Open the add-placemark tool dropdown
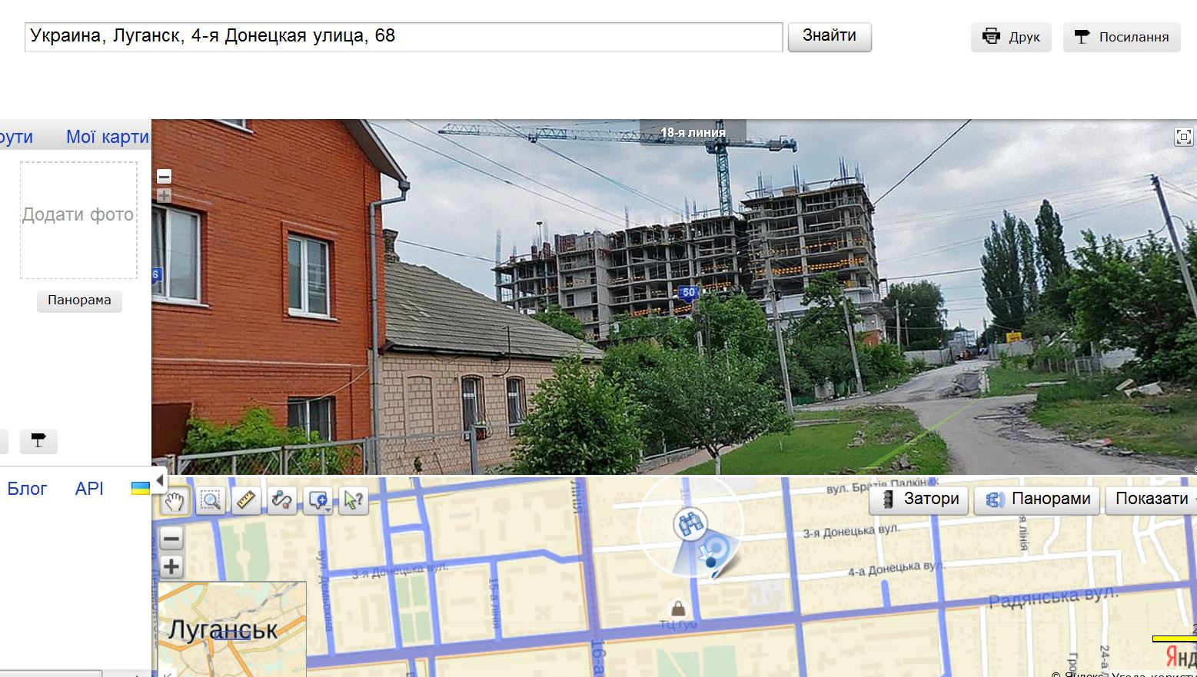 tap(318, 501)
